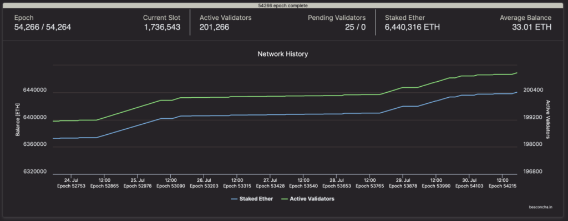Image resolution: width=568 pixels, height=221 pixels.
Task: Click the '30. Jul Epoch 54103' axis label
Action: coord(470,183)
